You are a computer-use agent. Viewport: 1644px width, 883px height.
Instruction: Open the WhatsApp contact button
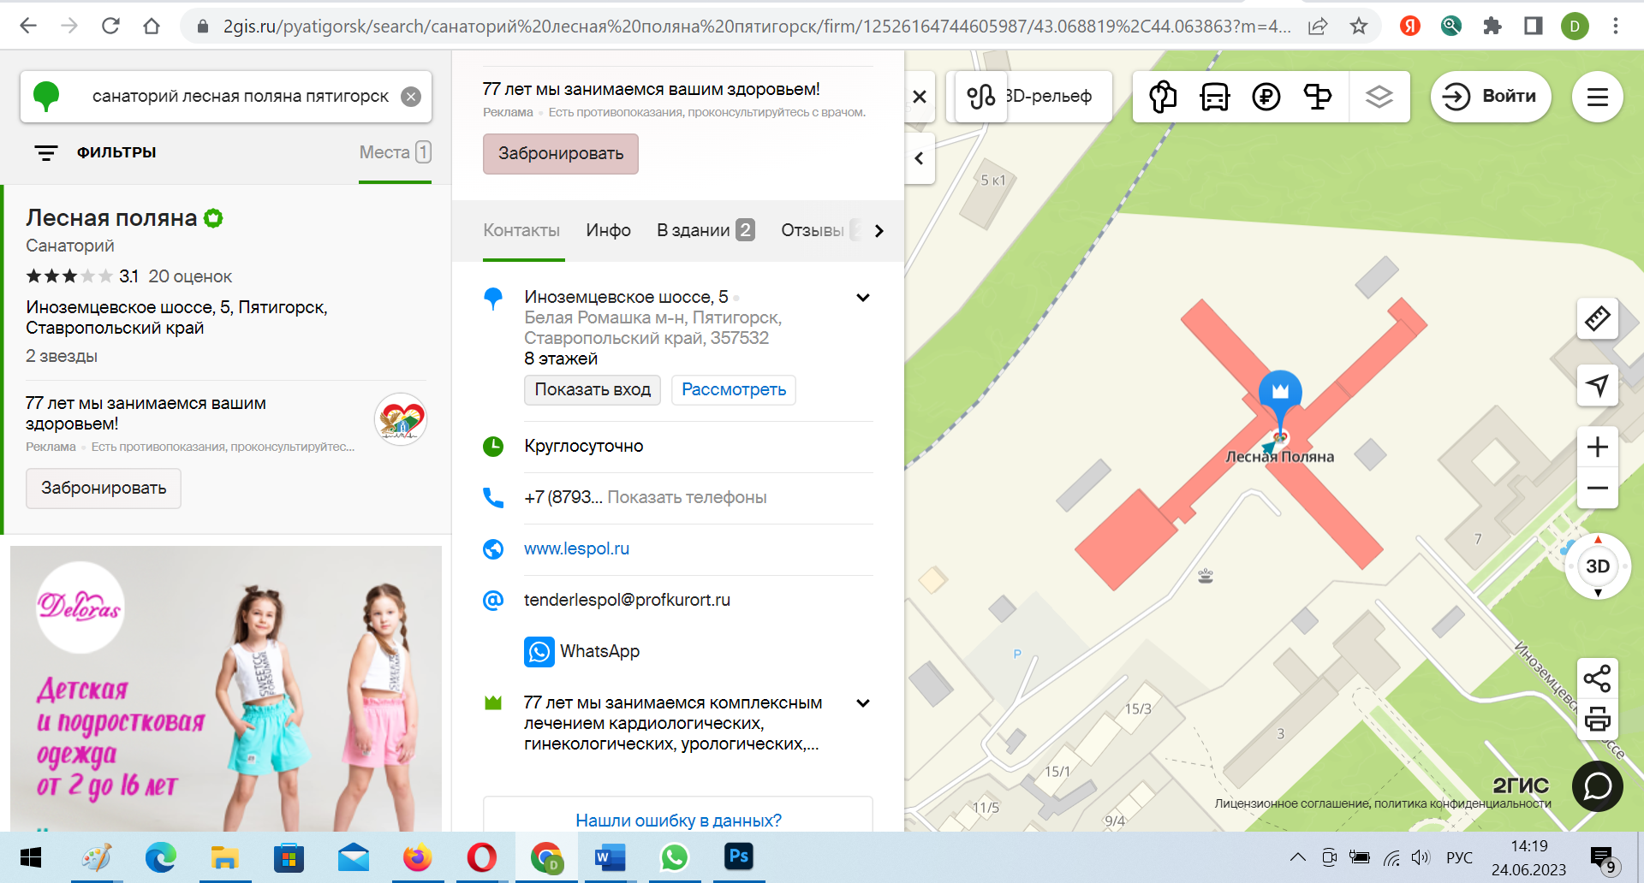tap(582, 652)
